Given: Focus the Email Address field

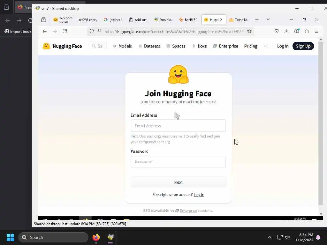Looking at the screenshot, I should (178, 126).
